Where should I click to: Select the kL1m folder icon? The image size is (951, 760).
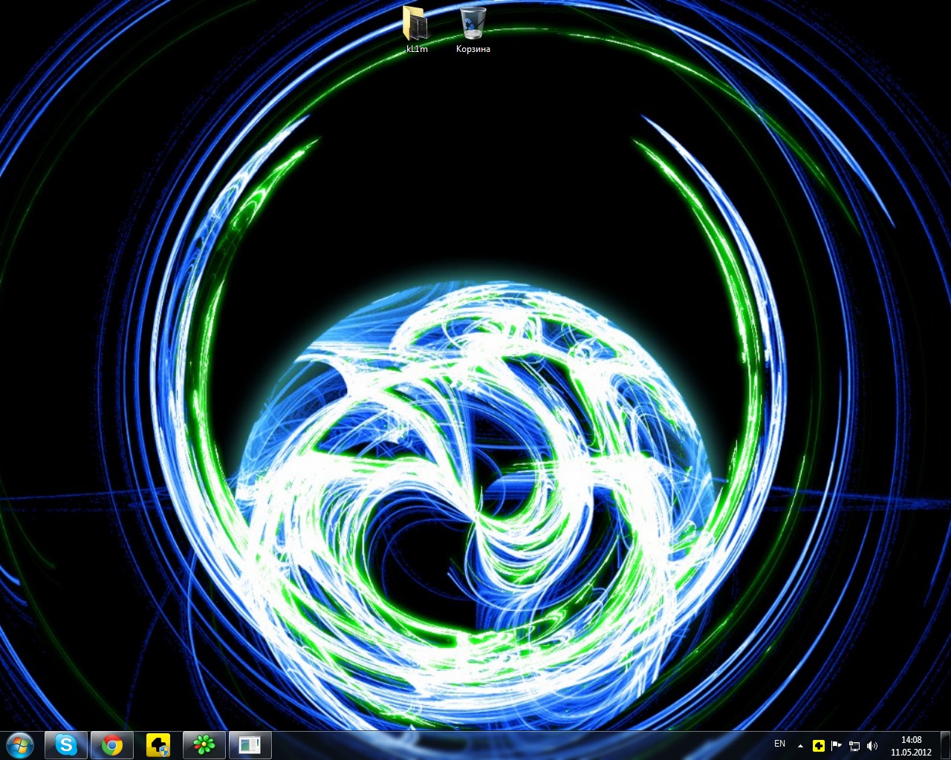pyautogui.click(x=416, y=23)
